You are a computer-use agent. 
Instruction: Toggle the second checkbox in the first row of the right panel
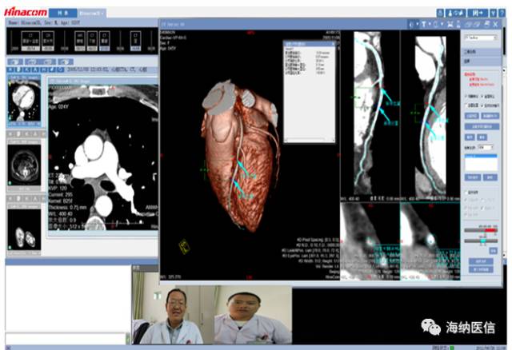pyautogui.click(x=482, y=96)
